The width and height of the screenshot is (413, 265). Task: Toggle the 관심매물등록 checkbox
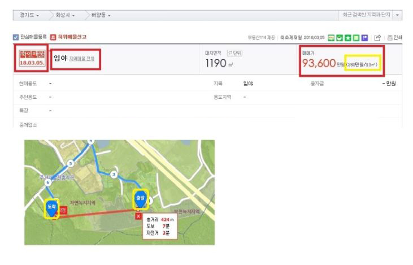(x=15, y=37)
